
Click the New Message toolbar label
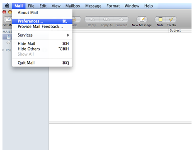point(142,25)
